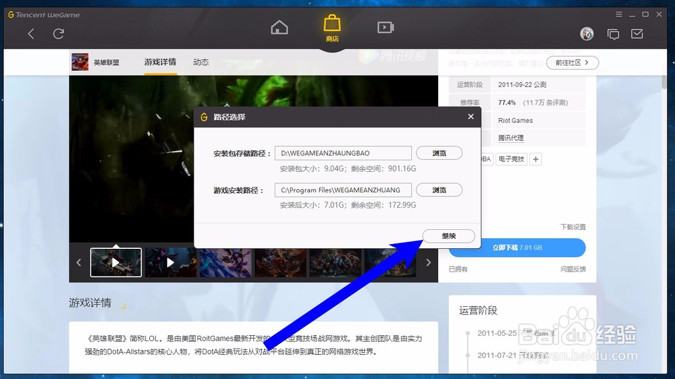
Task: Click the 英雄联盟 game icon
Action: coord(80,62)
